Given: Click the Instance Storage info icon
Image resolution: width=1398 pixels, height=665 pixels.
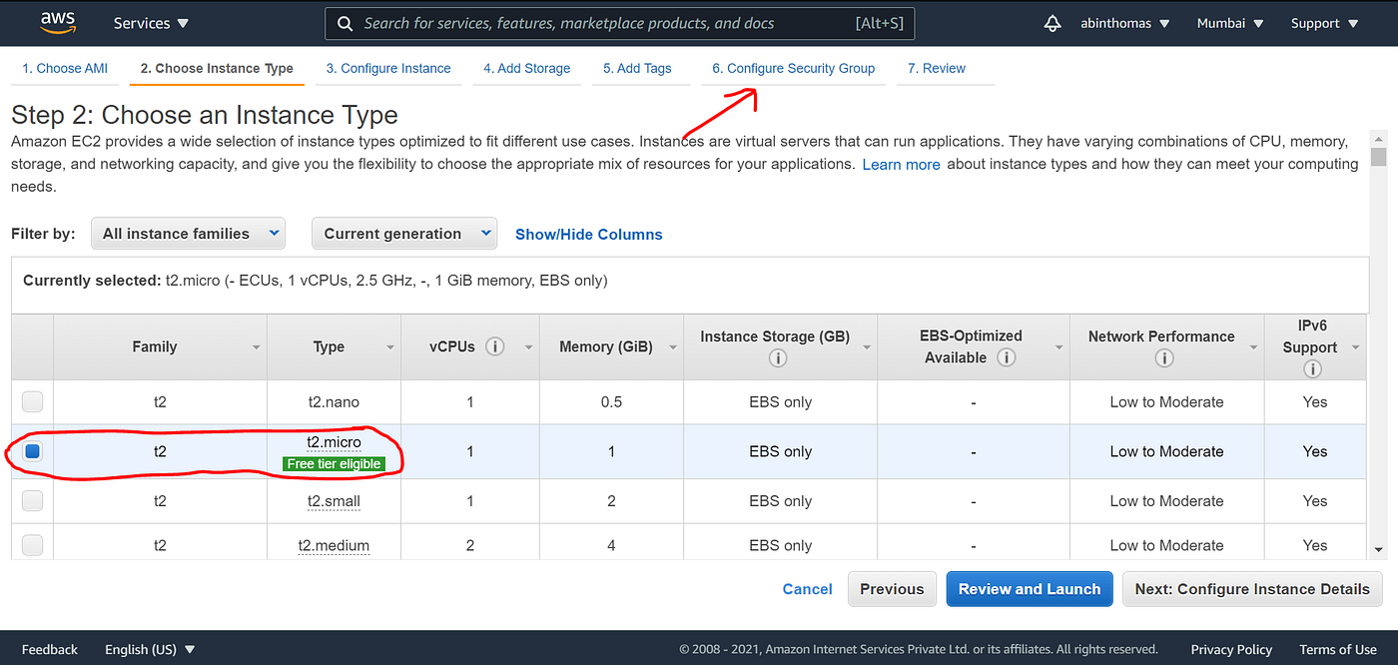Looking at the screenshot, I should pyautogui.click(x=778, y=358).
